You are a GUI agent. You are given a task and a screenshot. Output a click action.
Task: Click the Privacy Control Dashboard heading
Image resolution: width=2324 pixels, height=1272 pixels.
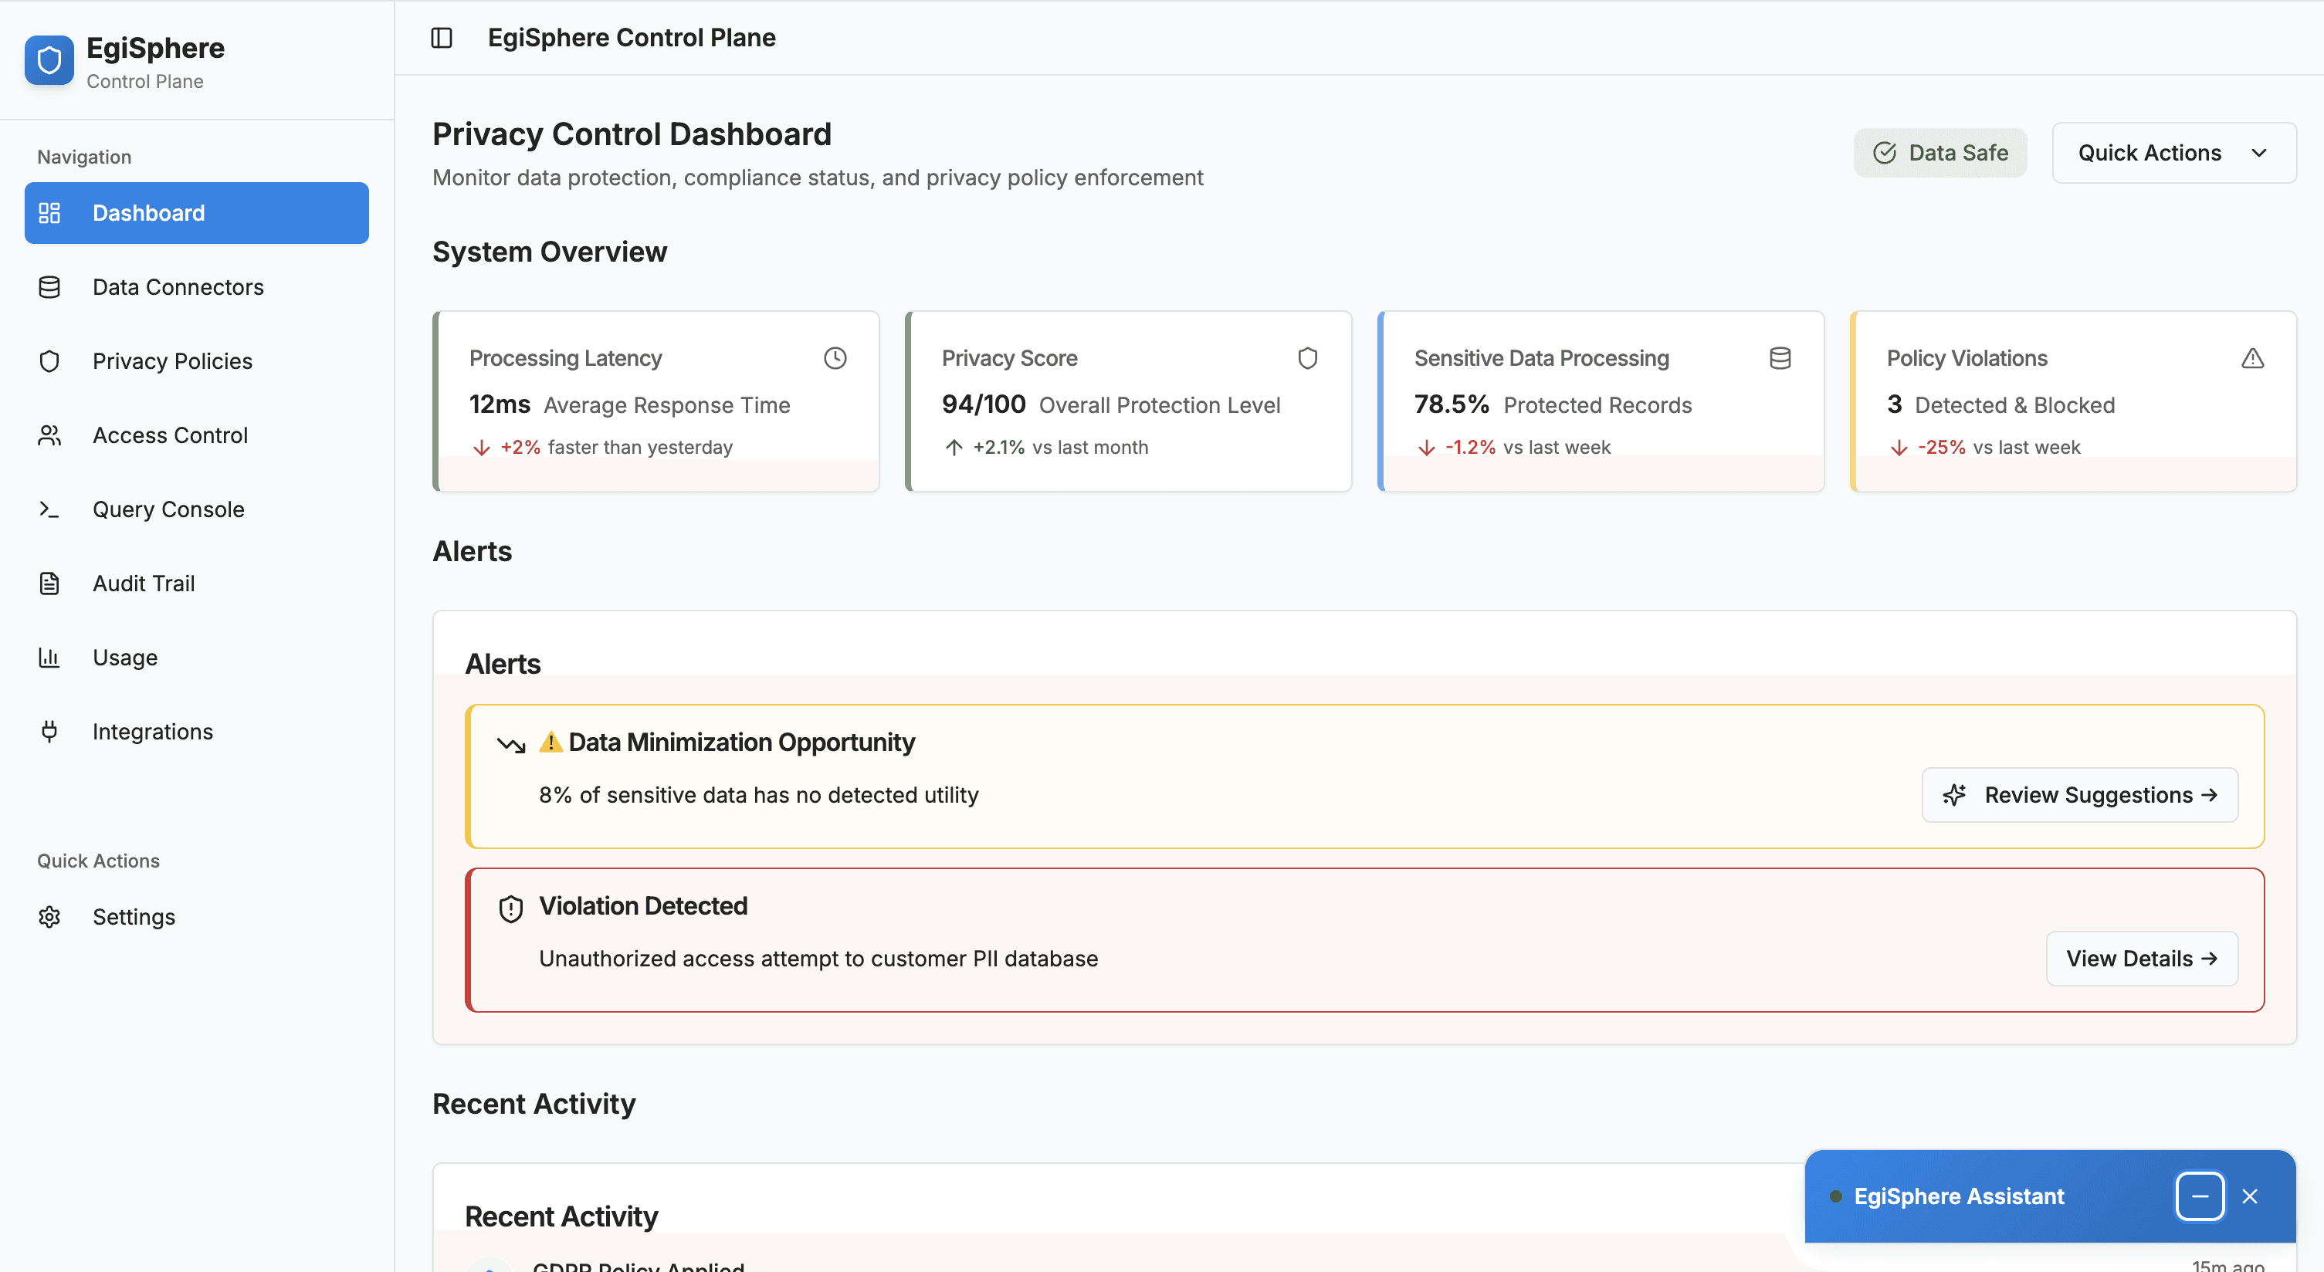pos(632,134)
